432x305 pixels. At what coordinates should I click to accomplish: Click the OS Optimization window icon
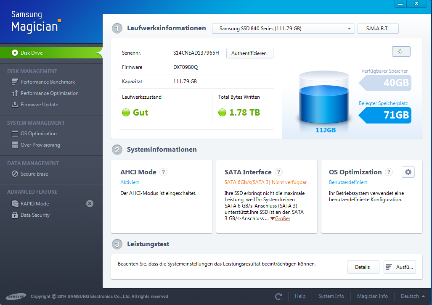[15, 134]
